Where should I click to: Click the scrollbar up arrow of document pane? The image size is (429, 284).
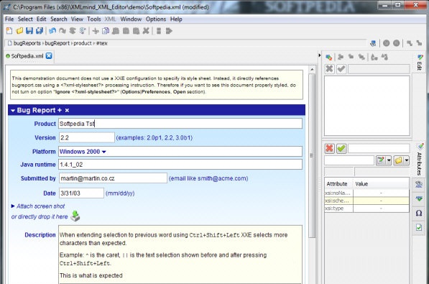coord(312,70)
